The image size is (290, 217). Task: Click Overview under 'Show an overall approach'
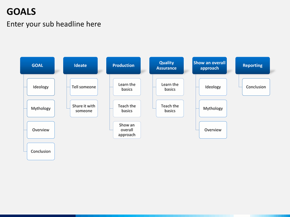click(213, 130)
